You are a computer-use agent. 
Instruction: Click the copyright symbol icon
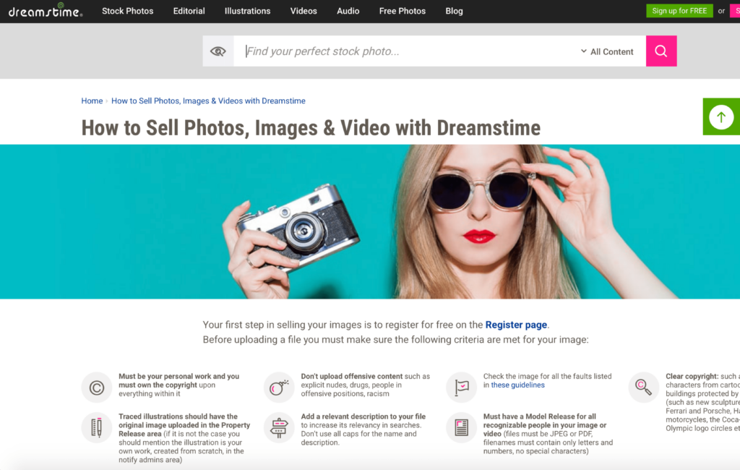pyautogui.click(x=97, y=388)
